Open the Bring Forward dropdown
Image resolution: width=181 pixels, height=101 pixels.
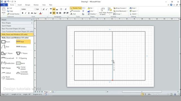(x=120, y=8)
